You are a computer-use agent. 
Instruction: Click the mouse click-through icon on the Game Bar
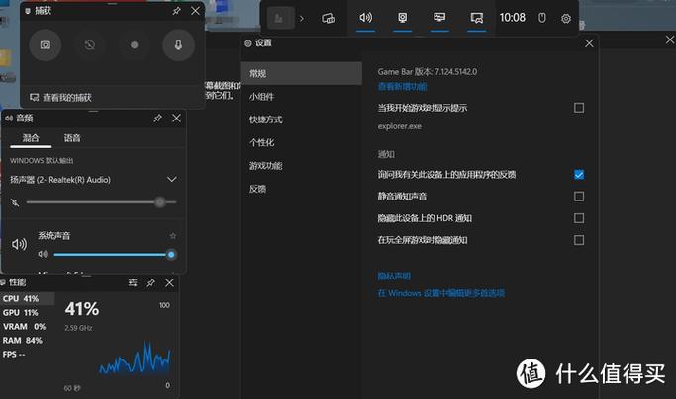[x=542, y=18]
